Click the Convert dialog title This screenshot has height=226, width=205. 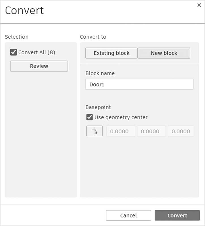(x=24, y=10)
